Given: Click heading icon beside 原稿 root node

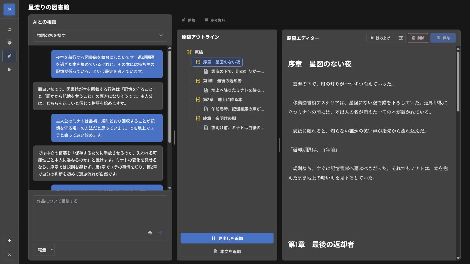Looking at the screenshot, I should point(189,52).
